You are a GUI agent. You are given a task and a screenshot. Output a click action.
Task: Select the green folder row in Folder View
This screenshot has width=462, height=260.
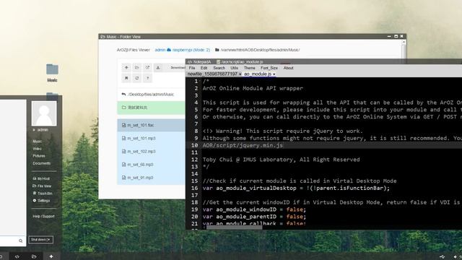[x=151, y=108]
